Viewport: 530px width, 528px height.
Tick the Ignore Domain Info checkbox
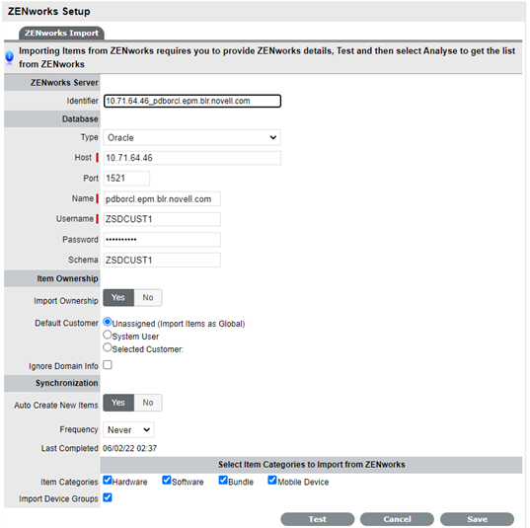108,365
